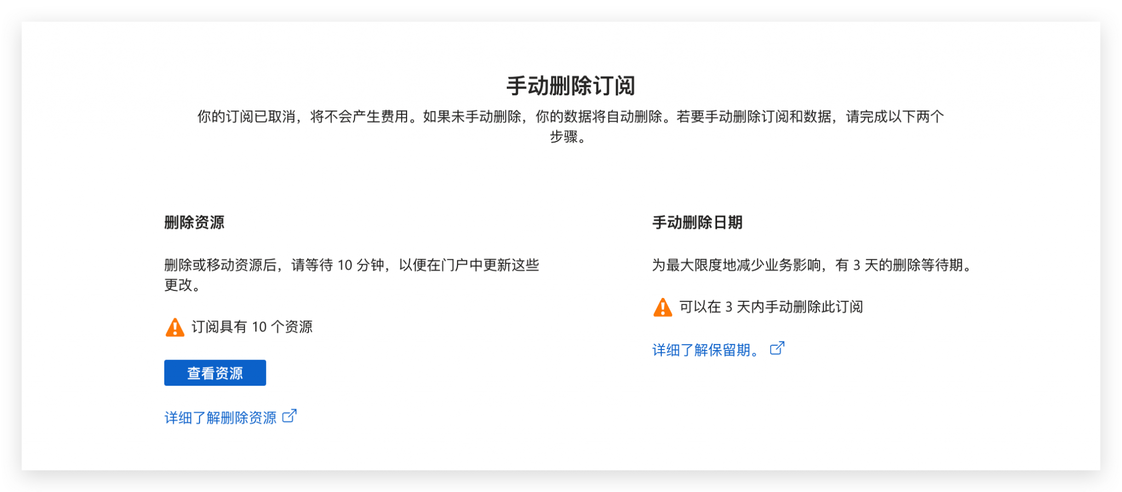The image size is (1122, 492).
Task: Click external-link icon after 详细了解保留期
Action: (777, 348)
